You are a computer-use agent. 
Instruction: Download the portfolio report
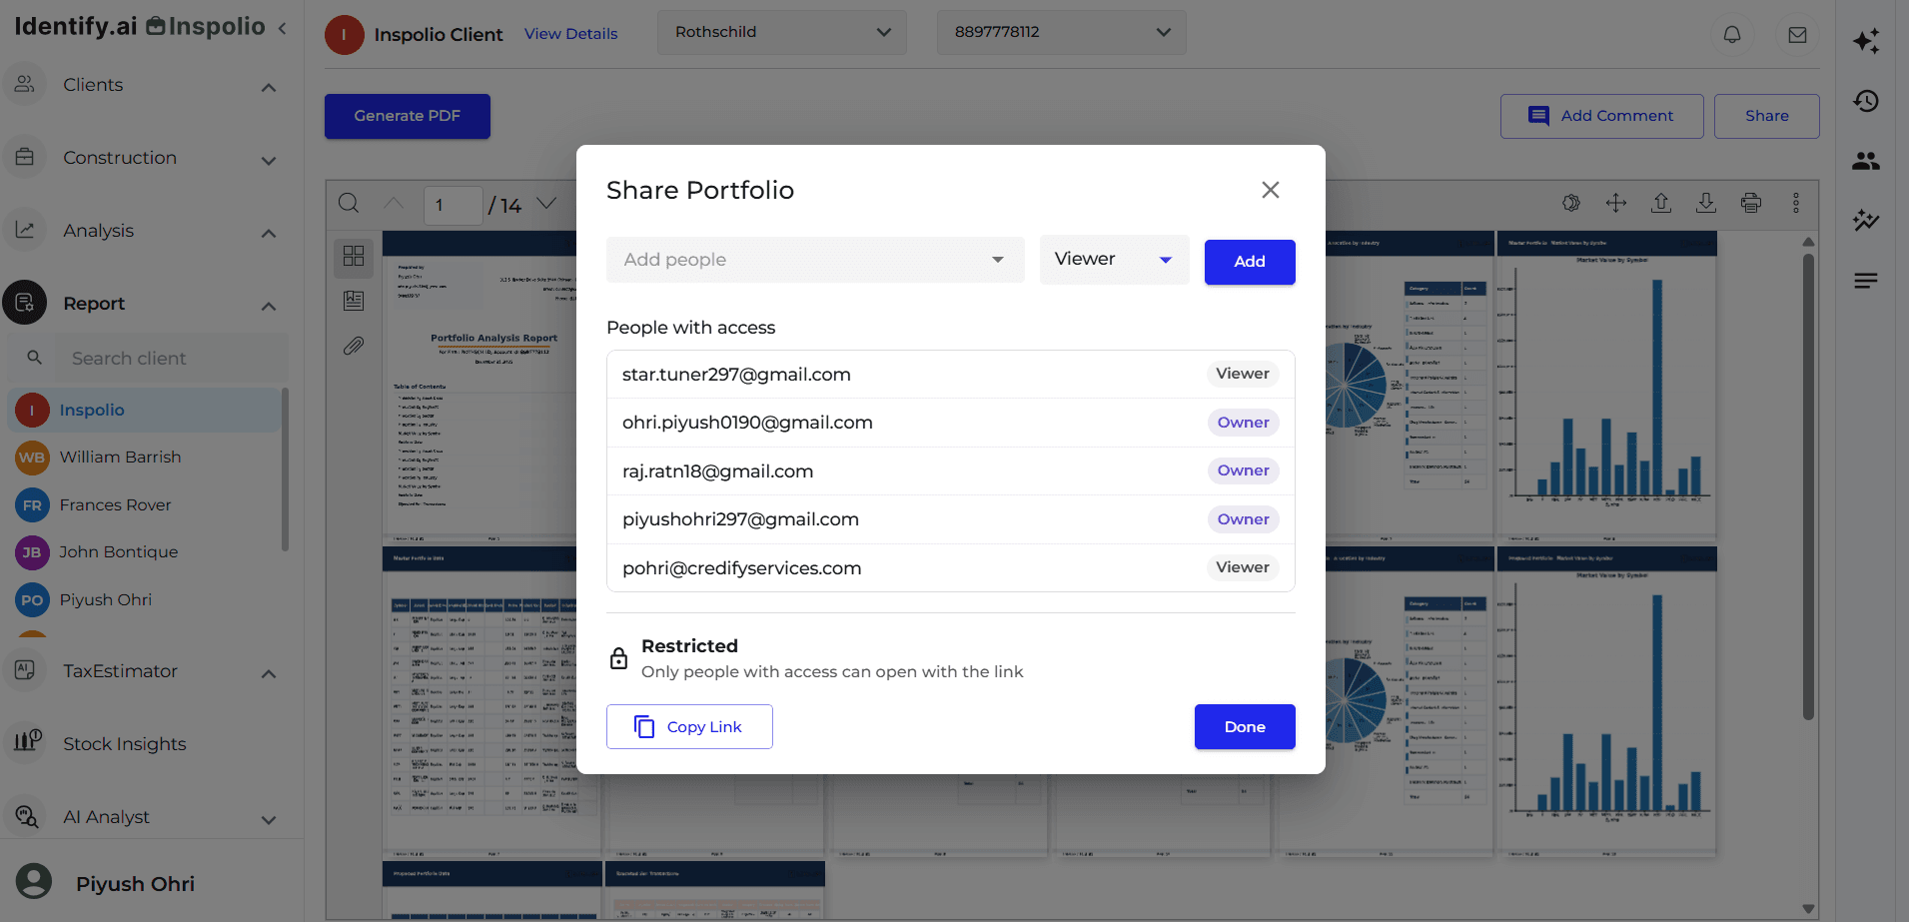click(x=1706, y=203)
